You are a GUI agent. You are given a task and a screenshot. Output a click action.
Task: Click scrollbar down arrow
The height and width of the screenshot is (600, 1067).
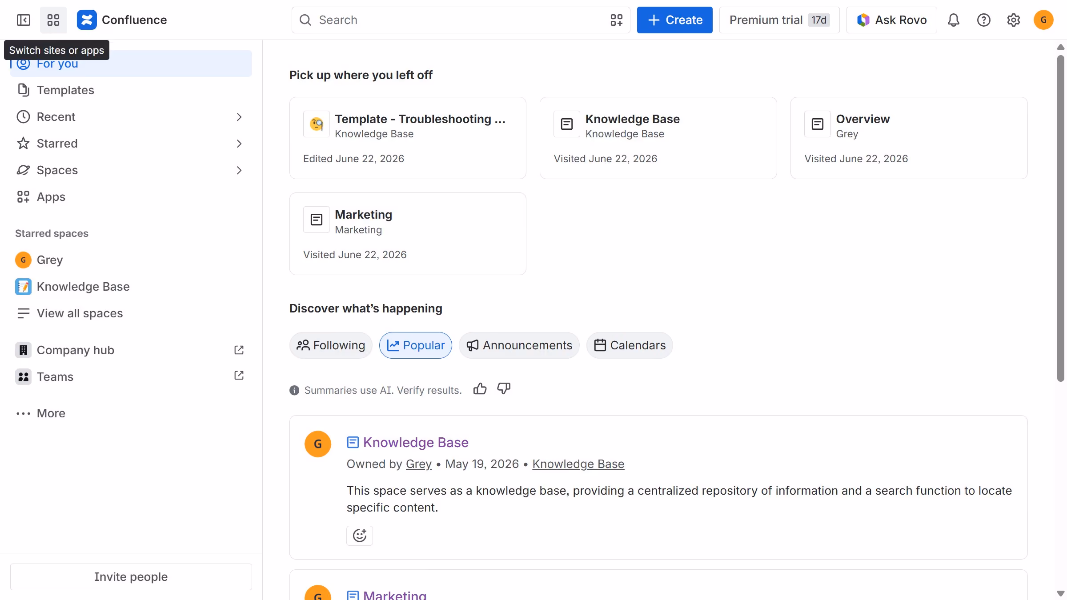[x=1061, y=593]
